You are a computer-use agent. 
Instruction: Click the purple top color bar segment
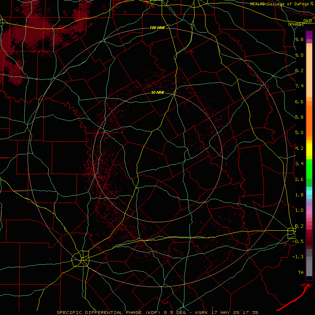[x=309, y=35]
